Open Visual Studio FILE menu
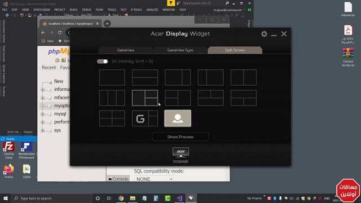The width and height of the screenshot is (361, 203). click(x=5, y=10)
